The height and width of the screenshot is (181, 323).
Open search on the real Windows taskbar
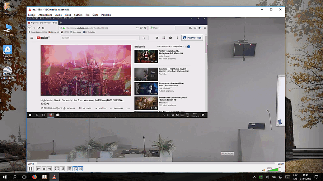click(14, 177)
